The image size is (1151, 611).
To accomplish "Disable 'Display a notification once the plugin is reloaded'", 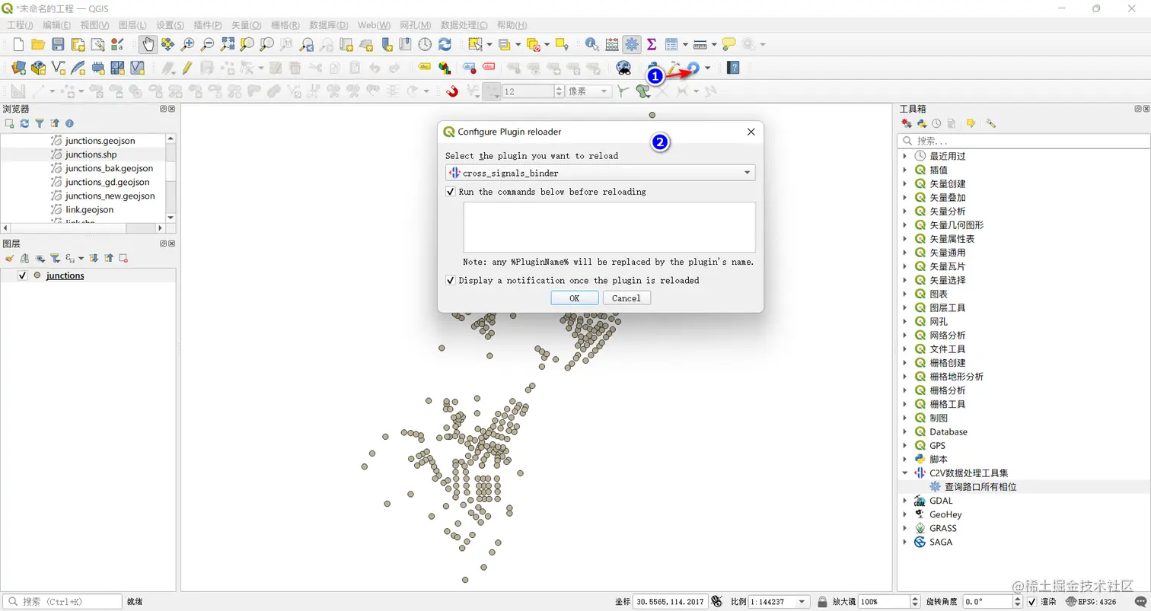I will (x=449, y=280).
